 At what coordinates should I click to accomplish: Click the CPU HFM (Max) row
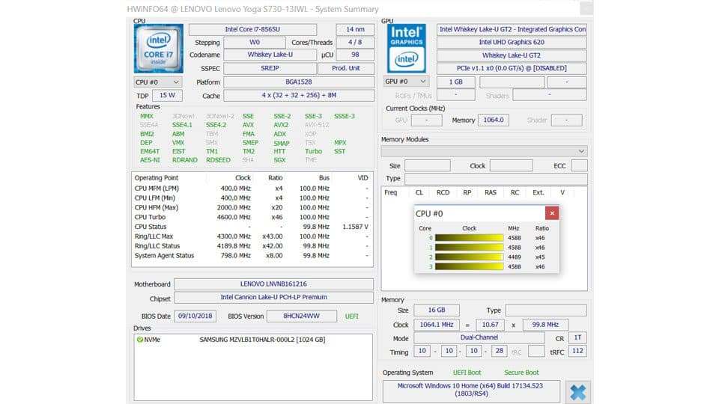click(252, 207)
